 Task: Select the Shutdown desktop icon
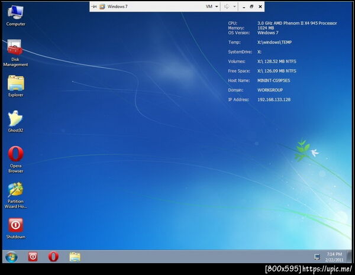click(15, 228)
